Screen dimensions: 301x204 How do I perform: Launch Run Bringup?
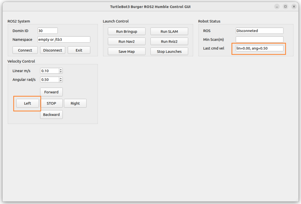[x=126, y=31]
